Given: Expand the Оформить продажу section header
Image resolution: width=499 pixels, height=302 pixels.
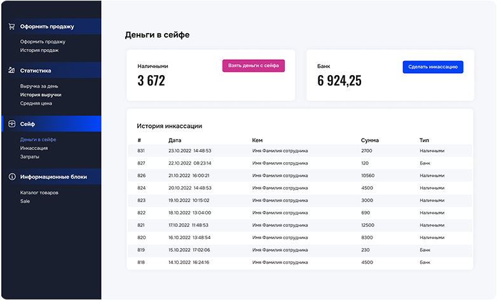Looking at the screenshot, I should 47,27.
